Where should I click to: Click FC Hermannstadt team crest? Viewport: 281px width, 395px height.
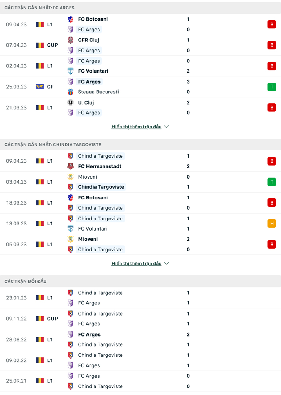point(71,166)
